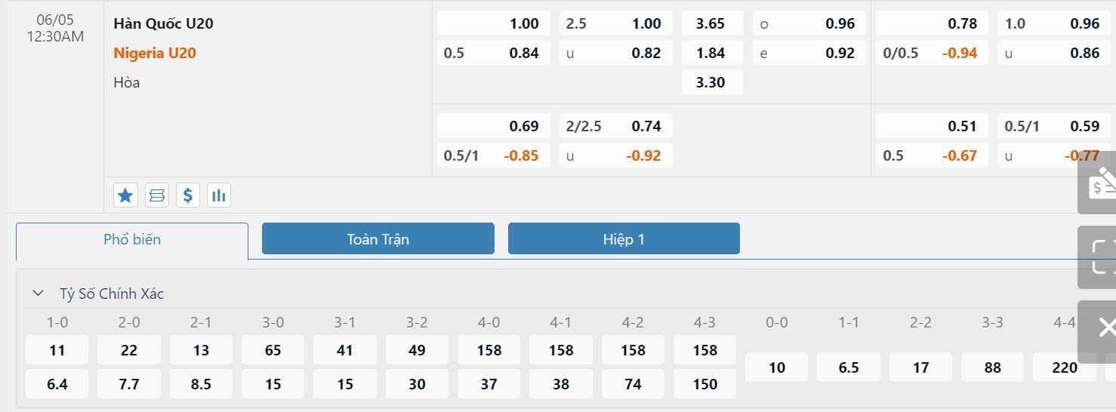Click the 3.65 odds for Hàn Quốc U20
Screen dimensions: 1116x412
pos(712,23)
